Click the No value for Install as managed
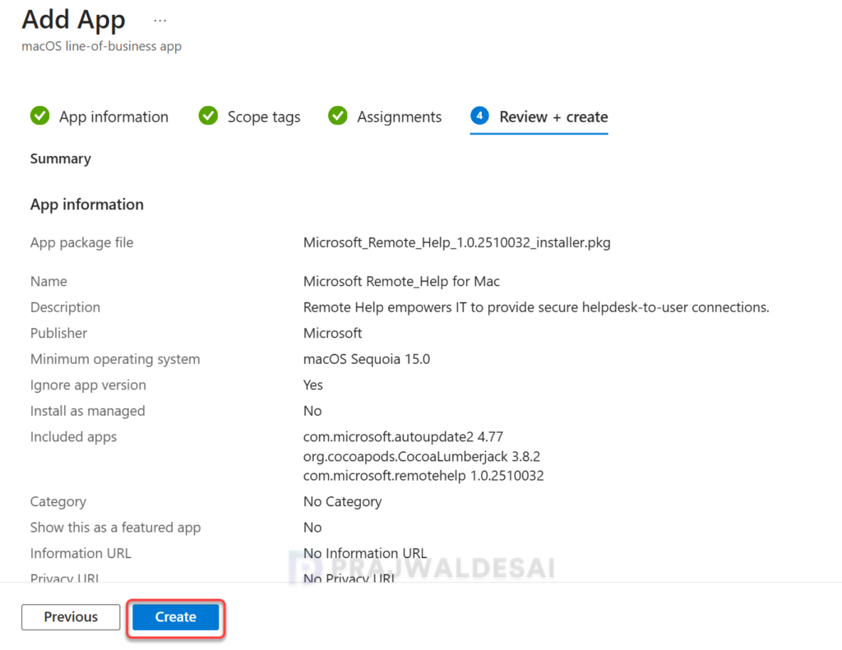842x650 pixels. [x=312, y=411]
